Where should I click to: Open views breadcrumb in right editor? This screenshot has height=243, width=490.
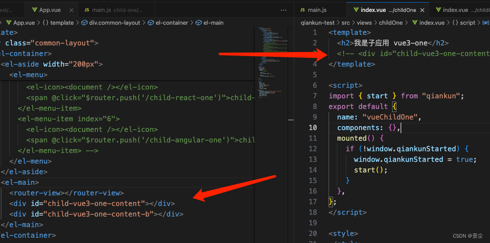(x=364, y=23)
